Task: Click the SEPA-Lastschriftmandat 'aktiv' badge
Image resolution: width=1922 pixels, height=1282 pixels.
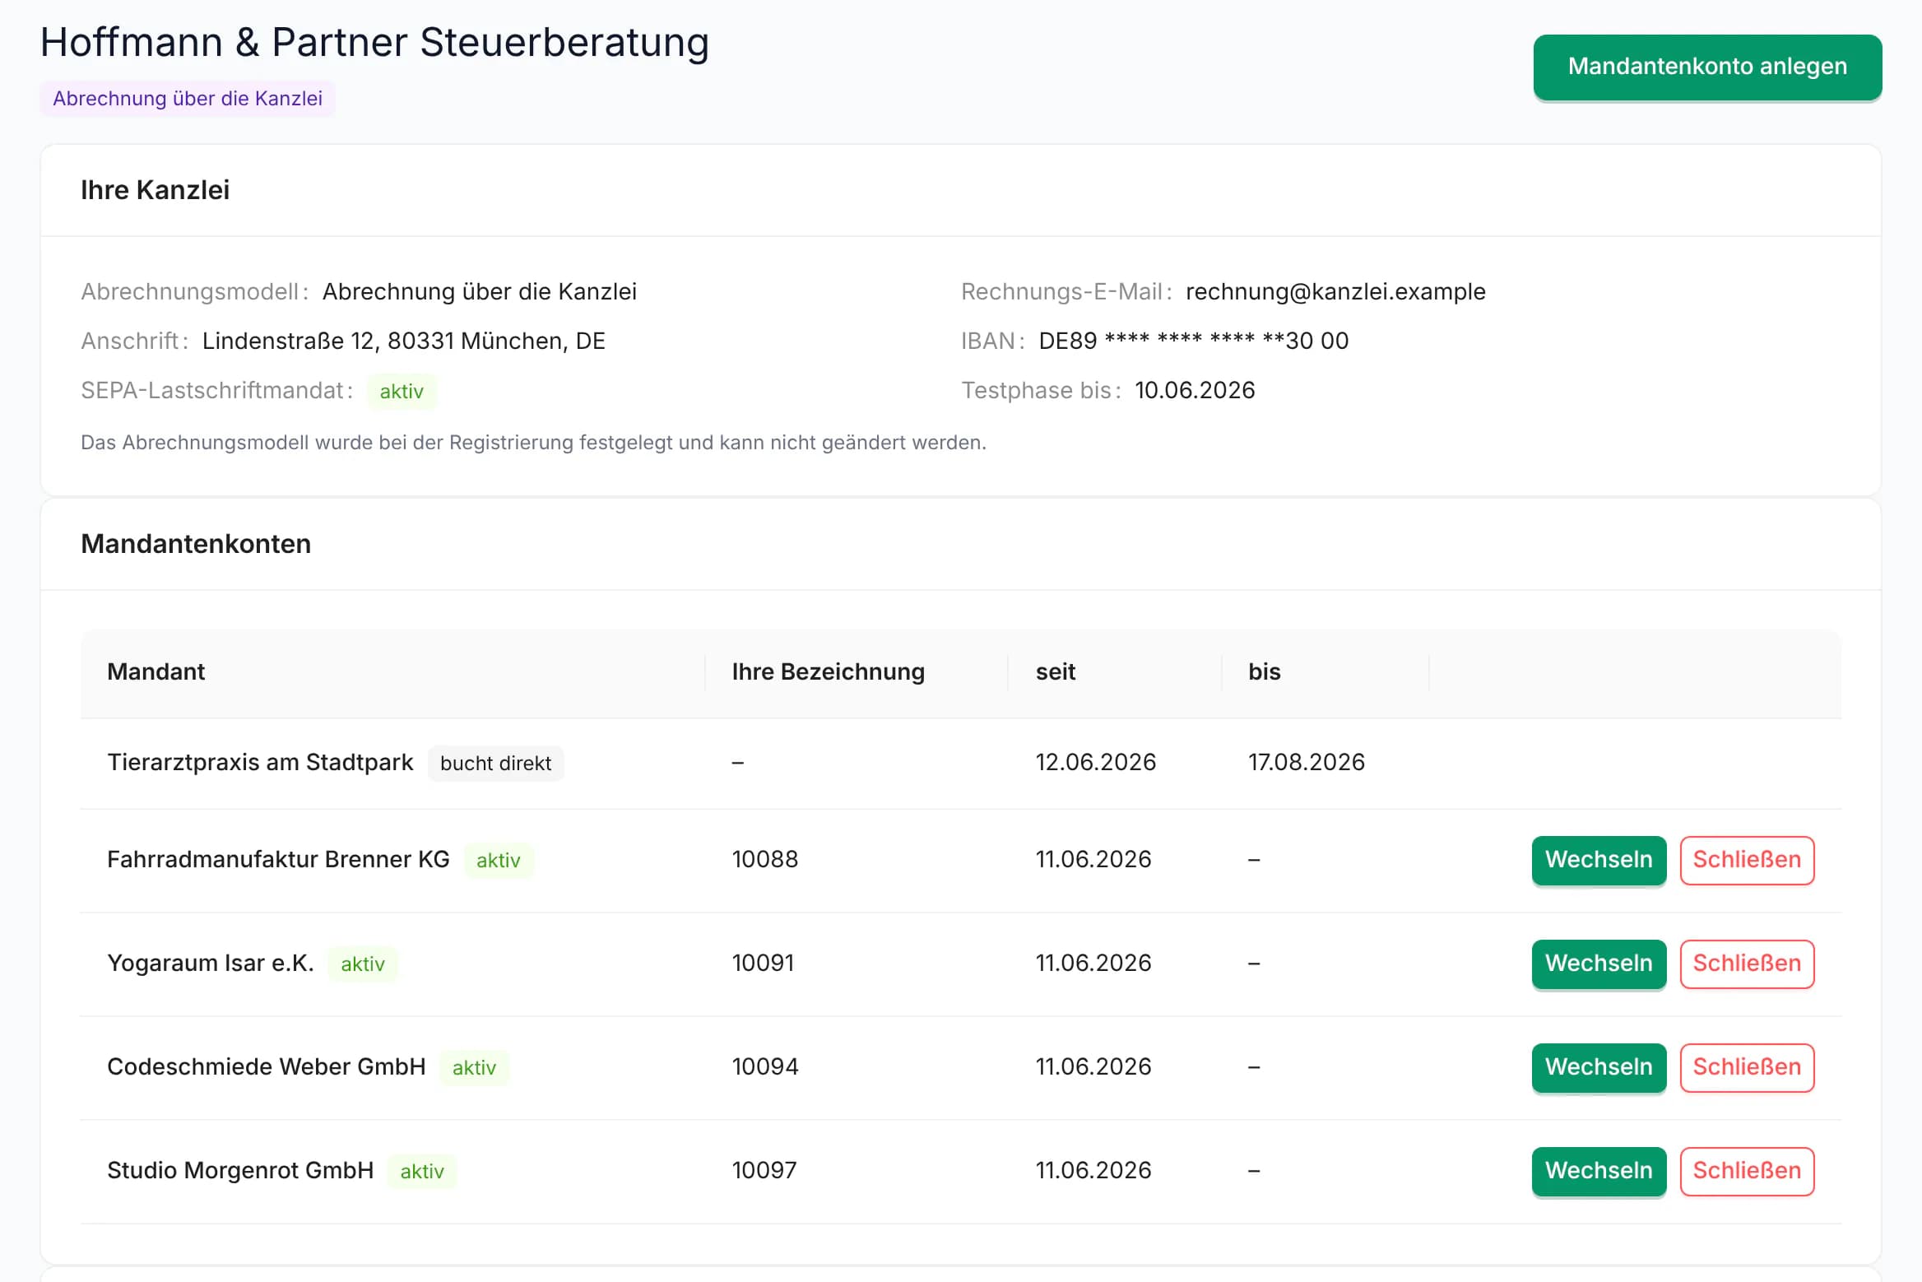Action: 402,392
